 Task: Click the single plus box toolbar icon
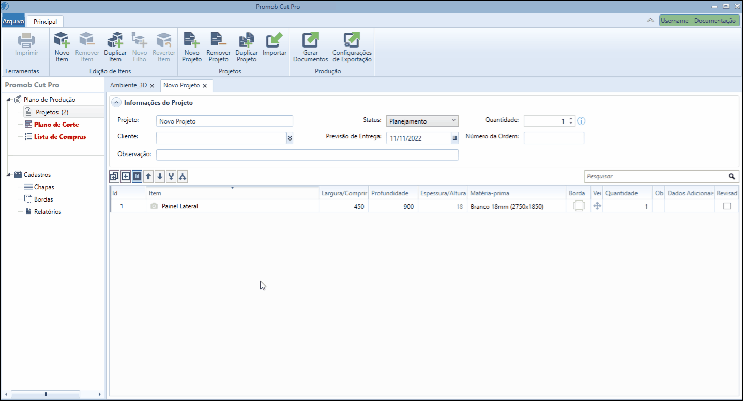pyautogui.click(x=126, y=176)
